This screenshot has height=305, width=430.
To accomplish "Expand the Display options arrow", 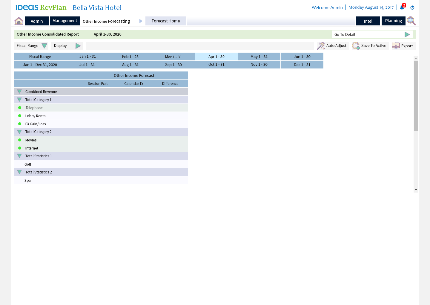I will tap(78, 46).
